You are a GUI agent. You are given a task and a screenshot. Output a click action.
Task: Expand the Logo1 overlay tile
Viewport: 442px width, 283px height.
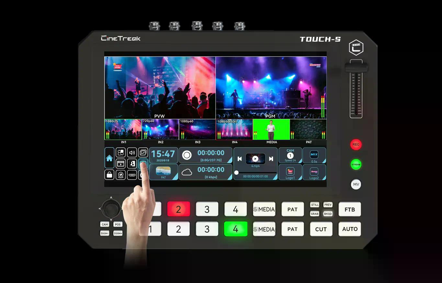(290, 172)
